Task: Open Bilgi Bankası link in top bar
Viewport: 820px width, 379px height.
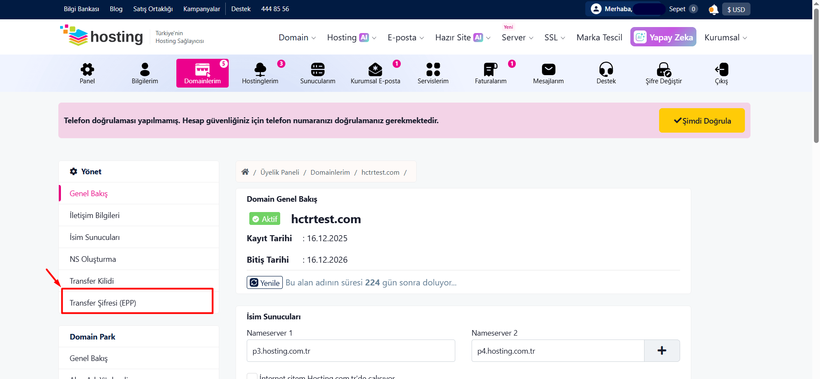Action: (x=82, y=9)
